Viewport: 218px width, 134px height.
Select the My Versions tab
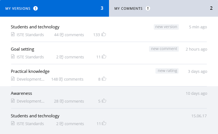click(x=54, y=8)
